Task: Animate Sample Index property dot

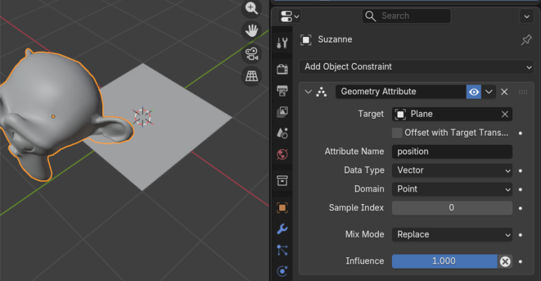Action: (520, 208)
